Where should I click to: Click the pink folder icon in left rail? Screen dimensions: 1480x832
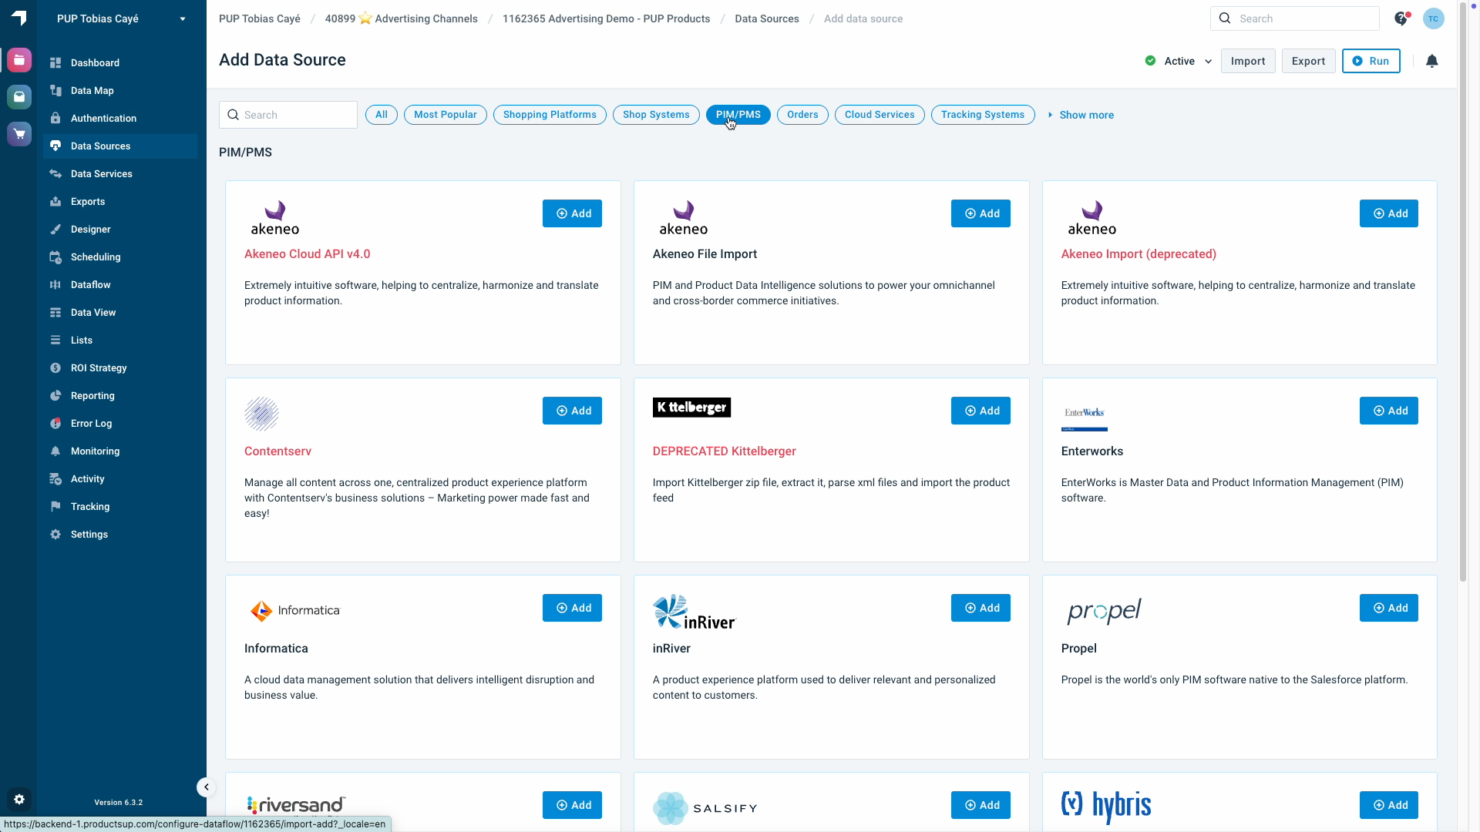pos(19,59)
